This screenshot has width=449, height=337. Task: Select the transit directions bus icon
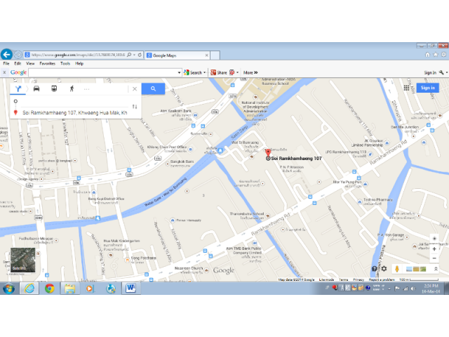coord(54,88)
